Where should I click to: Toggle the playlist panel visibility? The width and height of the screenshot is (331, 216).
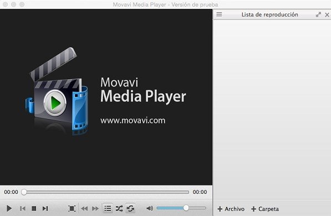point(108,209)
